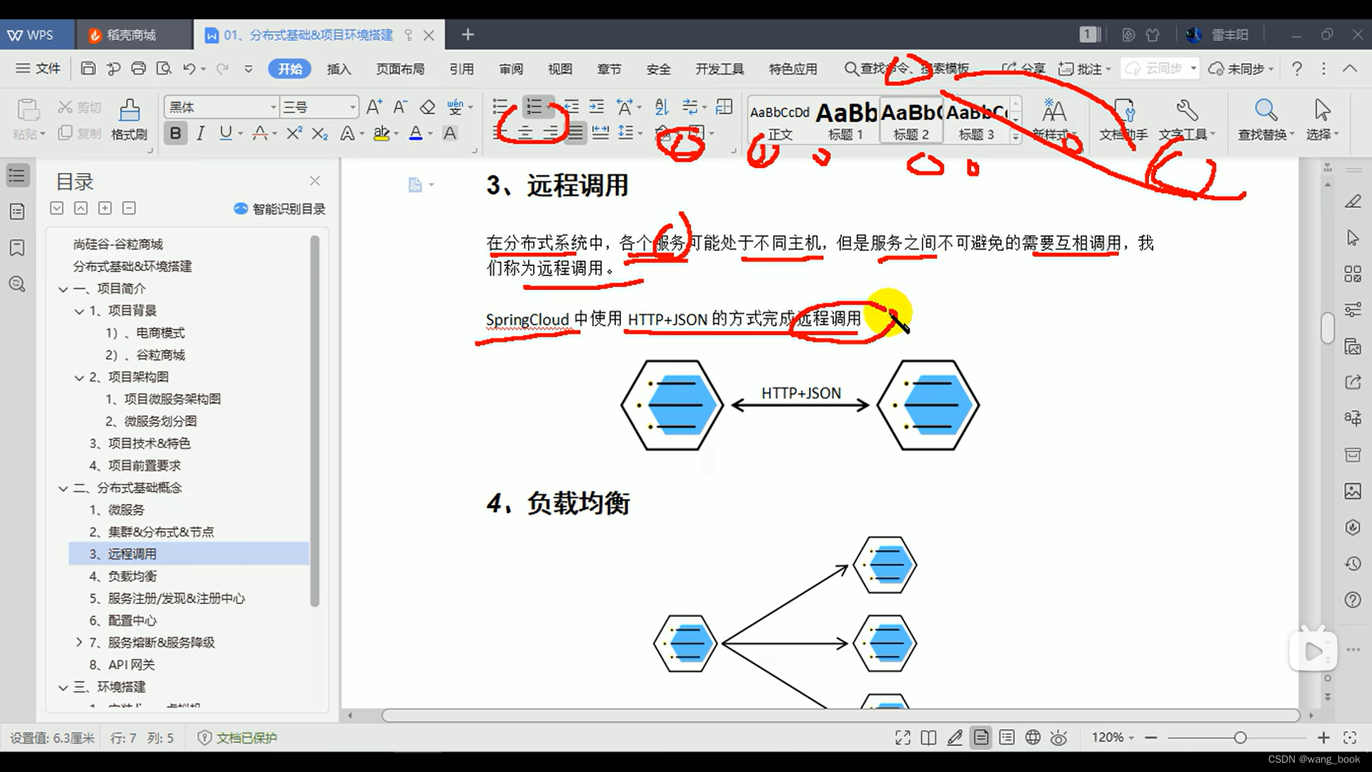Toggle italic formatting
Viewport: 1372px width, 772px height.
click(201, 133)
